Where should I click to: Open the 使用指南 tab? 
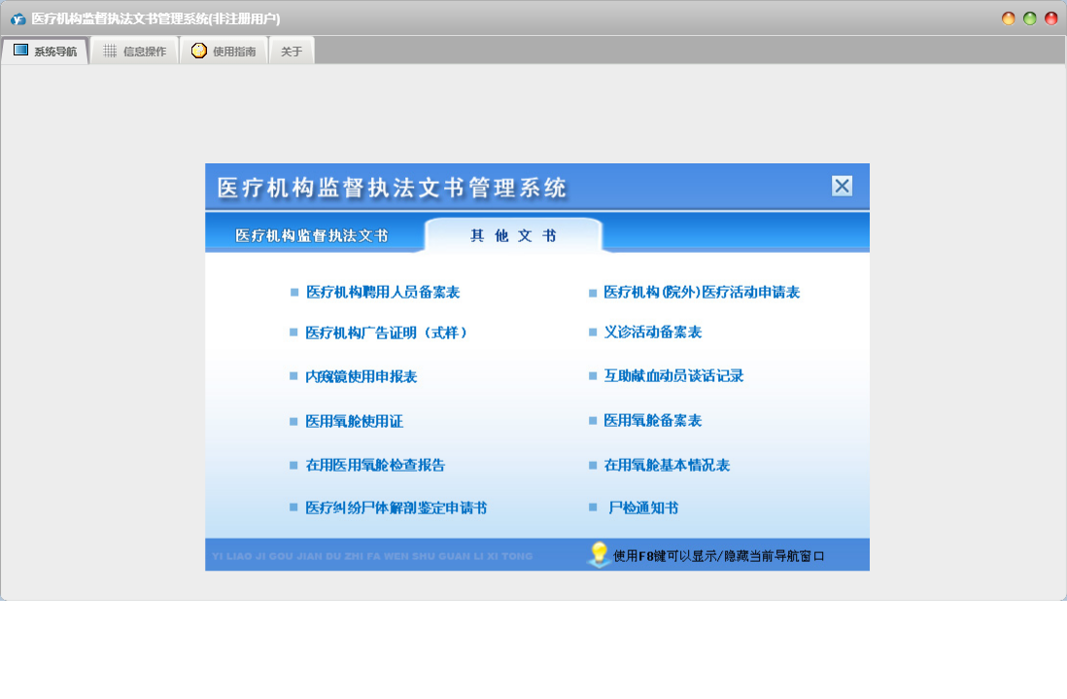pyautogui.click(x=224, y=52)
